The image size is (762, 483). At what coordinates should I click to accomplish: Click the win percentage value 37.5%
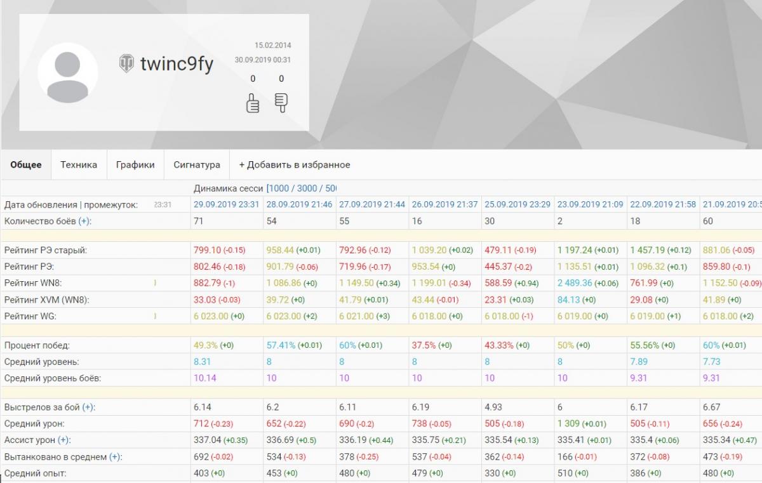coord(424,345)
